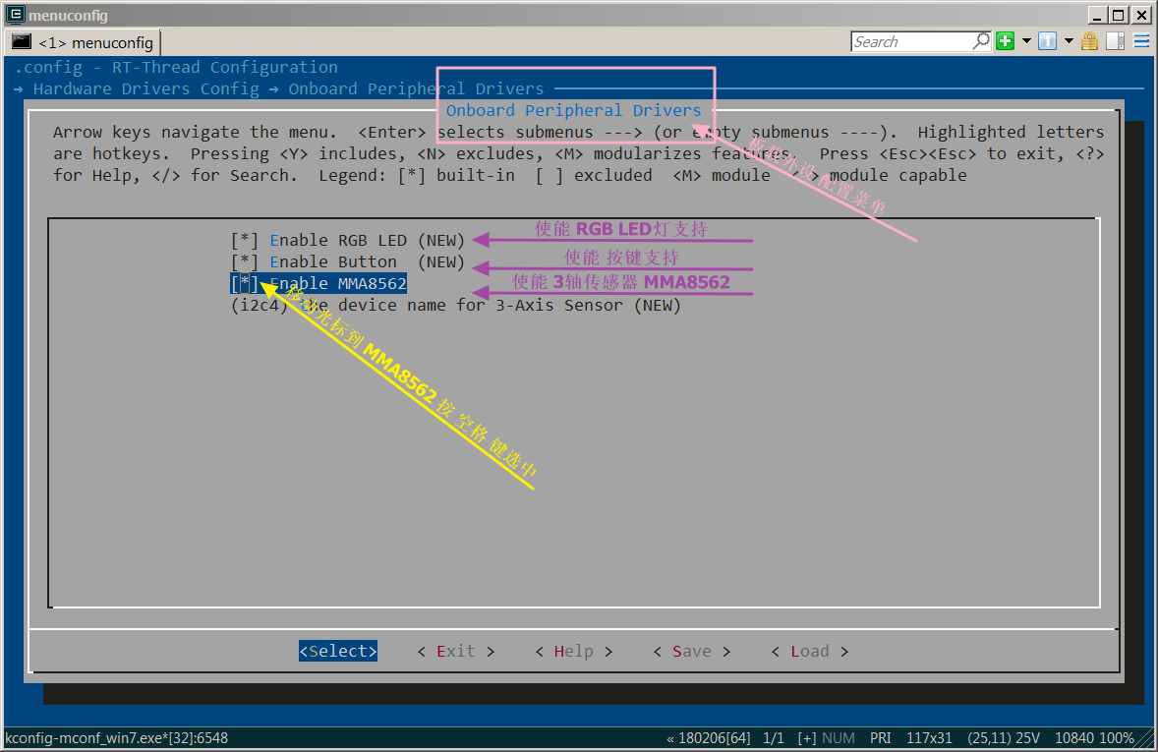Expand the console list dropdown arrow

[1069, 41]
